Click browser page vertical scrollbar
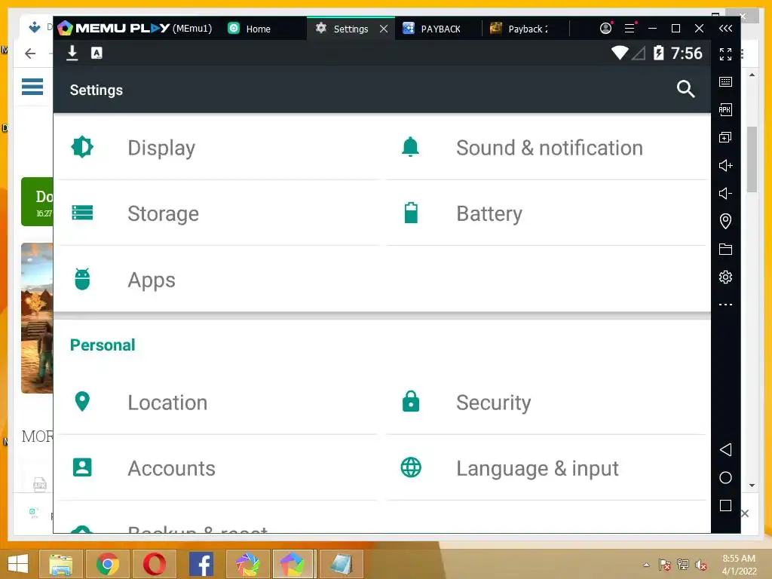The height and width of the screenshot is (579, 772). point(752,160)
